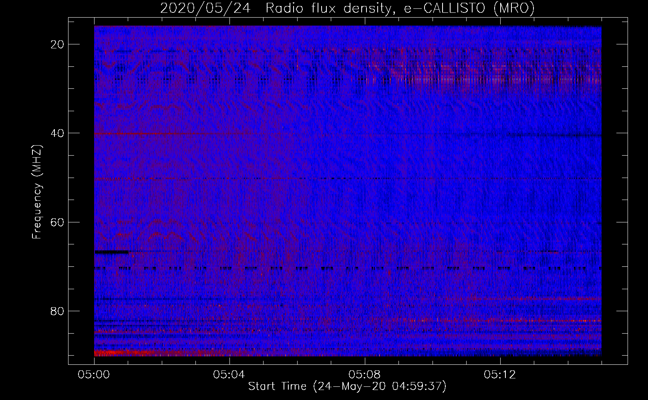
Task: Click the 'Start Time (24-May-20 04:59:37)' label
Action: pyautogui.click(x=347, y=386)
